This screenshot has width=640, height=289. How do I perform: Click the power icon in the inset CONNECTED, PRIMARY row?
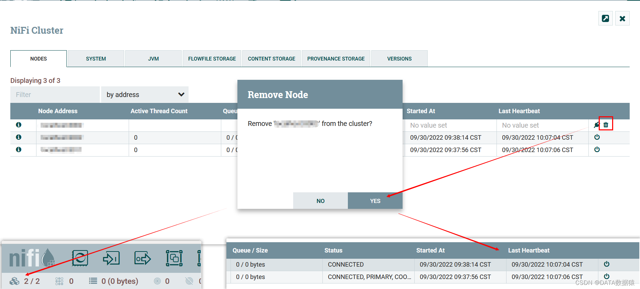tap(607, 277)
